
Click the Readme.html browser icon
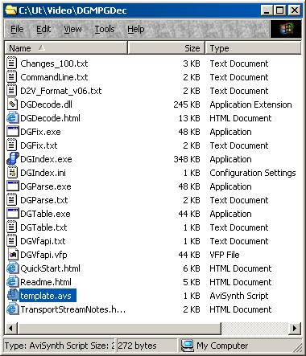(12, 282)
